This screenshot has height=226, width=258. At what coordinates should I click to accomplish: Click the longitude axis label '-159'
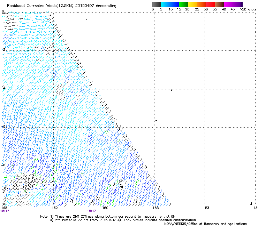click(104, 208)
